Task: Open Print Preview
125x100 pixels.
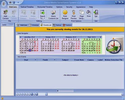Action: click(74, 15)
